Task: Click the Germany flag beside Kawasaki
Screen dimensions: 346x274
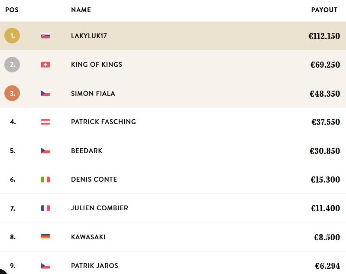Action: pyautogui.click(x=45, y=237)
